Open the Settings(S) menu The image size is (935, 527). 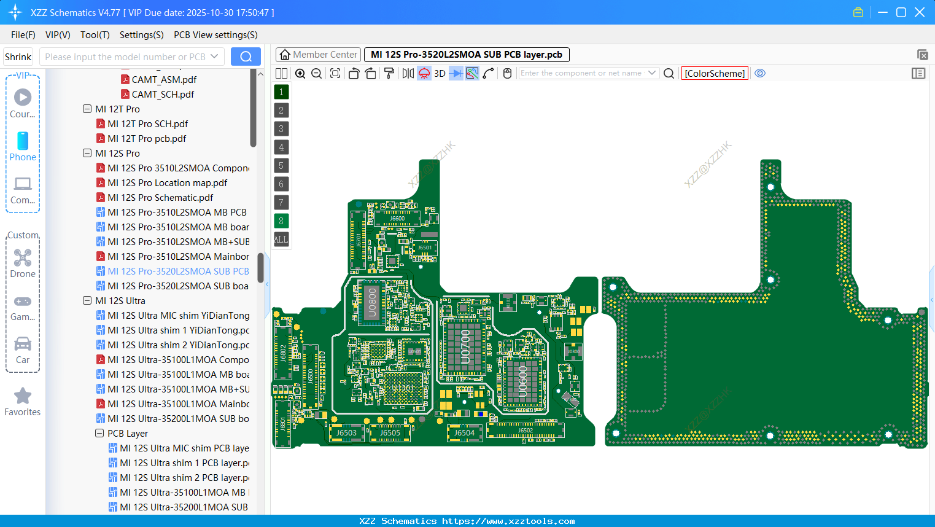(141, 34)
